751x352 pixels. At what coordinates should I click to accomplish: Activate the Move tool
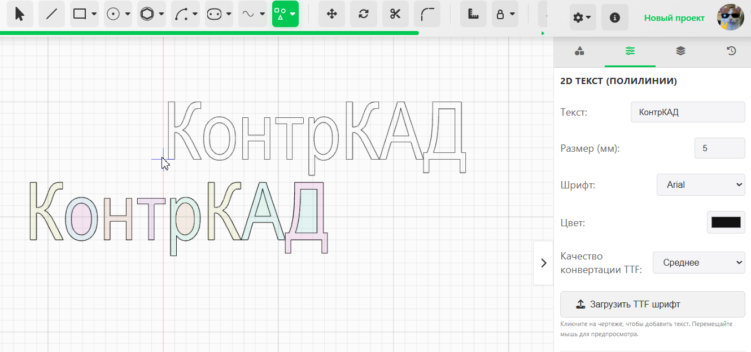[331, 14]
